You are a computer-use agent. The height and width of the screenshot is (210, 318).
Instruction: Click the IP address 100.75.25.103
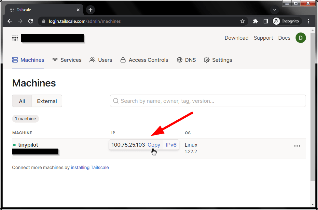tap(128, 145)
